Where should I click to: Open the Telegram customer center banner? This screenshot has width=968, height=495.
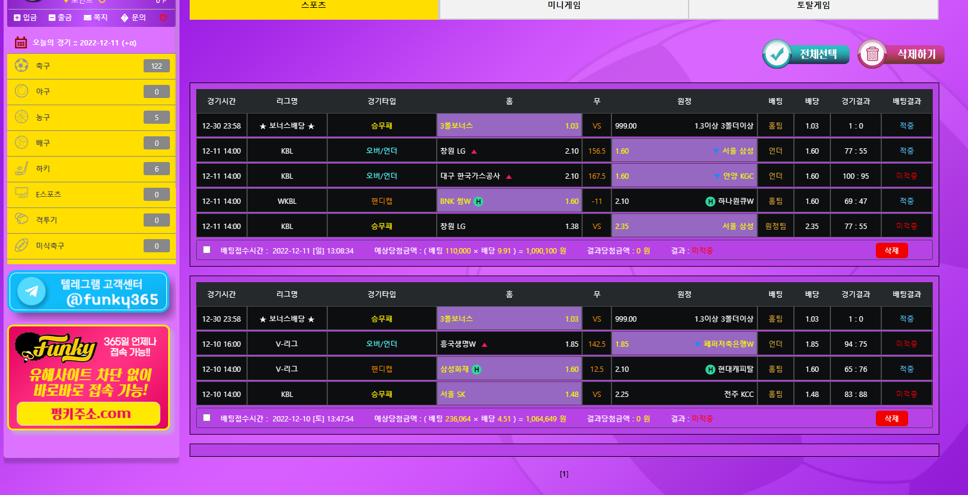[89, 292]
